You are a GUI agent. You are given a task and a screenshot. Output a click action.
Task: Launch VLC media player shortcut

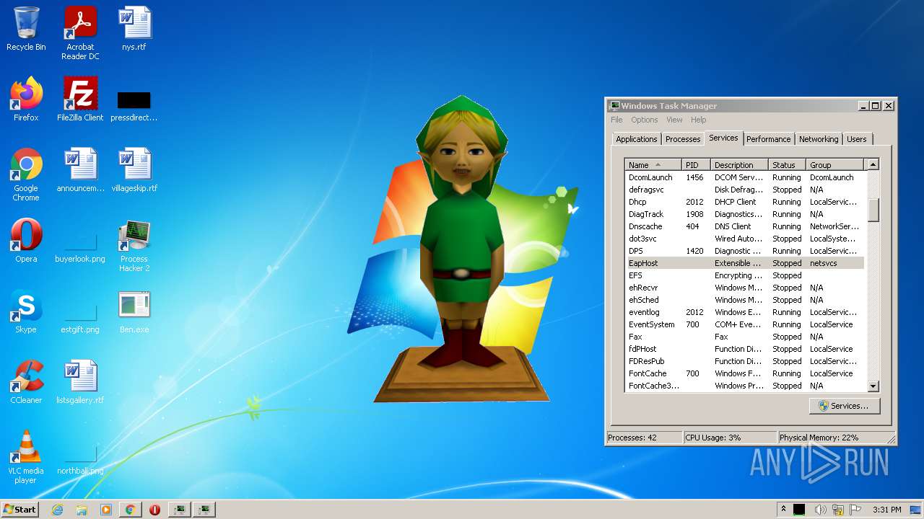(x=26, y=458)
